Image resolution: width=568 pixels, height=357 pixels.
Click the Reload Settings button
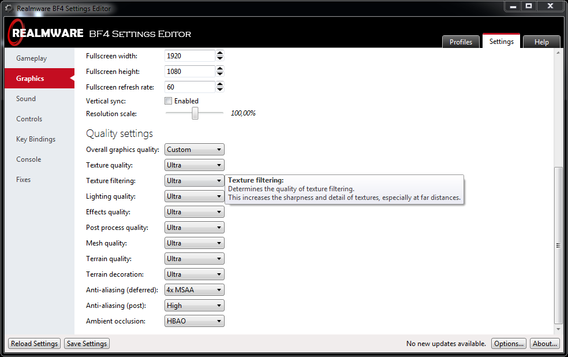pos(35,344)
